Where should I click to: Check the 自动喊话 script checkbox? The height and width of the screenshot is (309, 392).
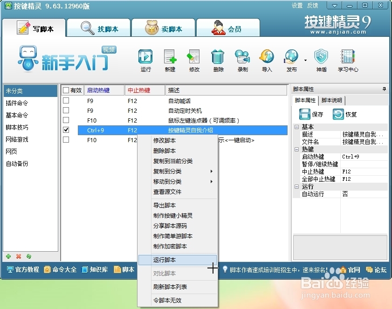(66, 101)
